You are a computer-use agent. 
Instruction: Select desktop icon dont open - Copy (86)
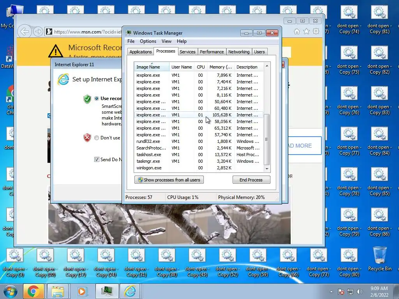pos(380,223)
